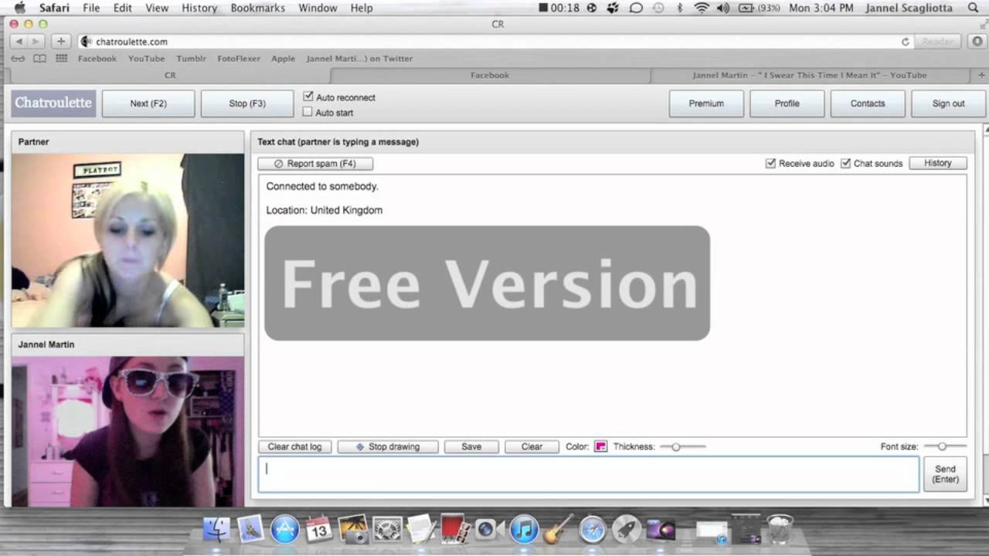Open chat History button
Screen dimensions: 989x556
click(938, 163)
